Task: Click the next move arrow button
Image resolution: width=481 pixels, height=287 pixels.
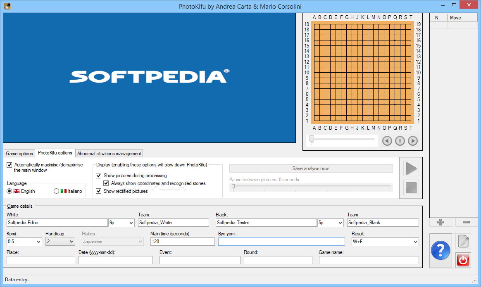Action: (413, 141)
